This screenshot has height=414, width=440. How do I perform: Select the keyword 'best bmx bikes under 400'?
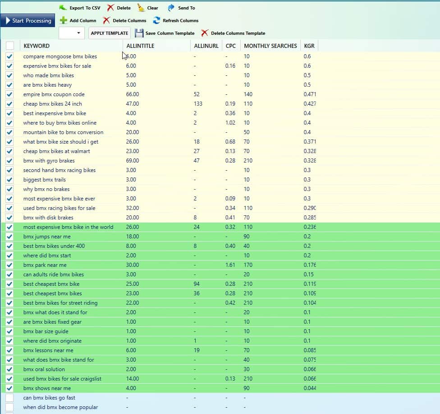pos(54,246)
